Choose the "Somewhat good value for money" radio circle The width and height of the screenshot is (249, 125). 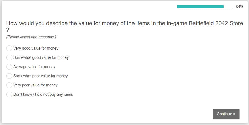pyautogui.click(x=9, y=57)
